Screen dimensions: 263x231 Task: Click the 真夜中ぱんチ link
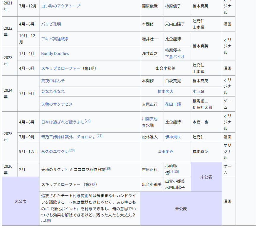(x=53, y=81)
